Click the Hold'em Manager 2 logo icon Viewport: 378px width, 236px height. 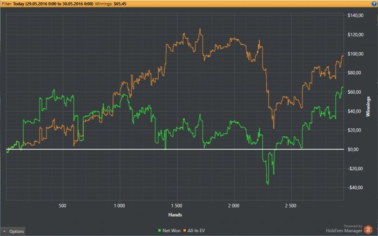tap(368, 230)
